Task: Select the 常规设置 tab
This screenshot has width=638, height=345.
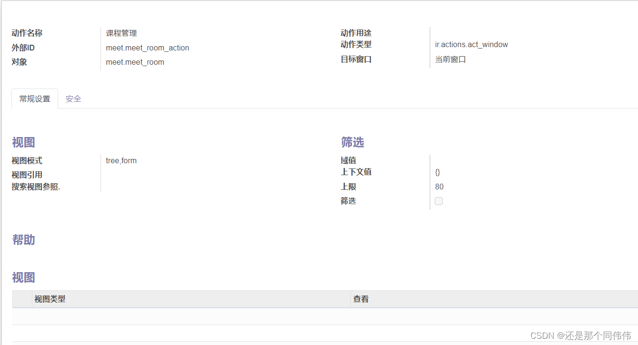Action: (34, 99)
